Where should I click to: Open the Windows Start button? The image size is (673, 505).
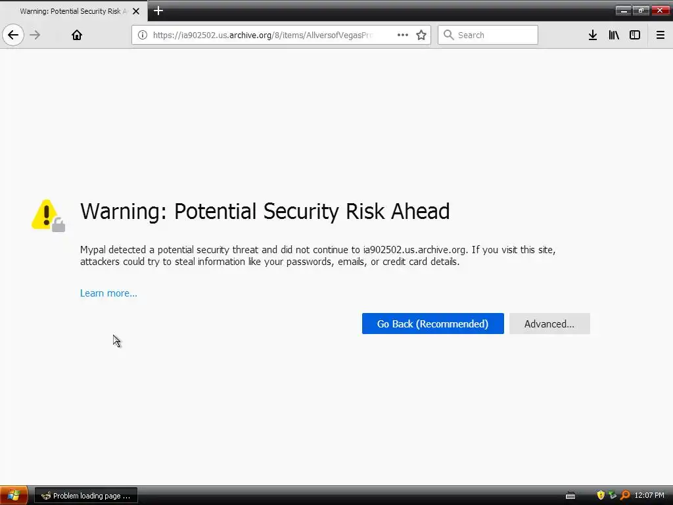(14, 496)
